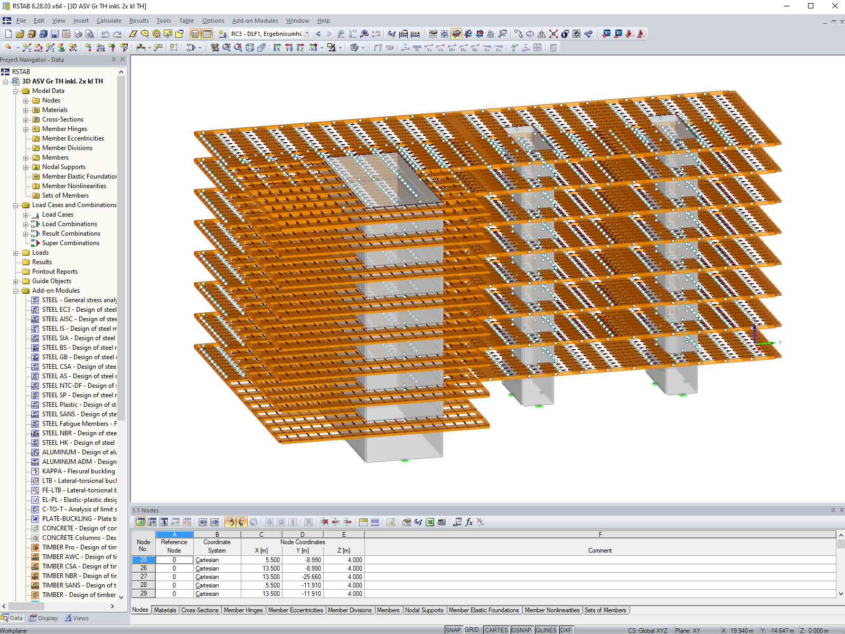Toggle GRID display in the status bar
Screen dimensions: 845x634
coord(471,630)
